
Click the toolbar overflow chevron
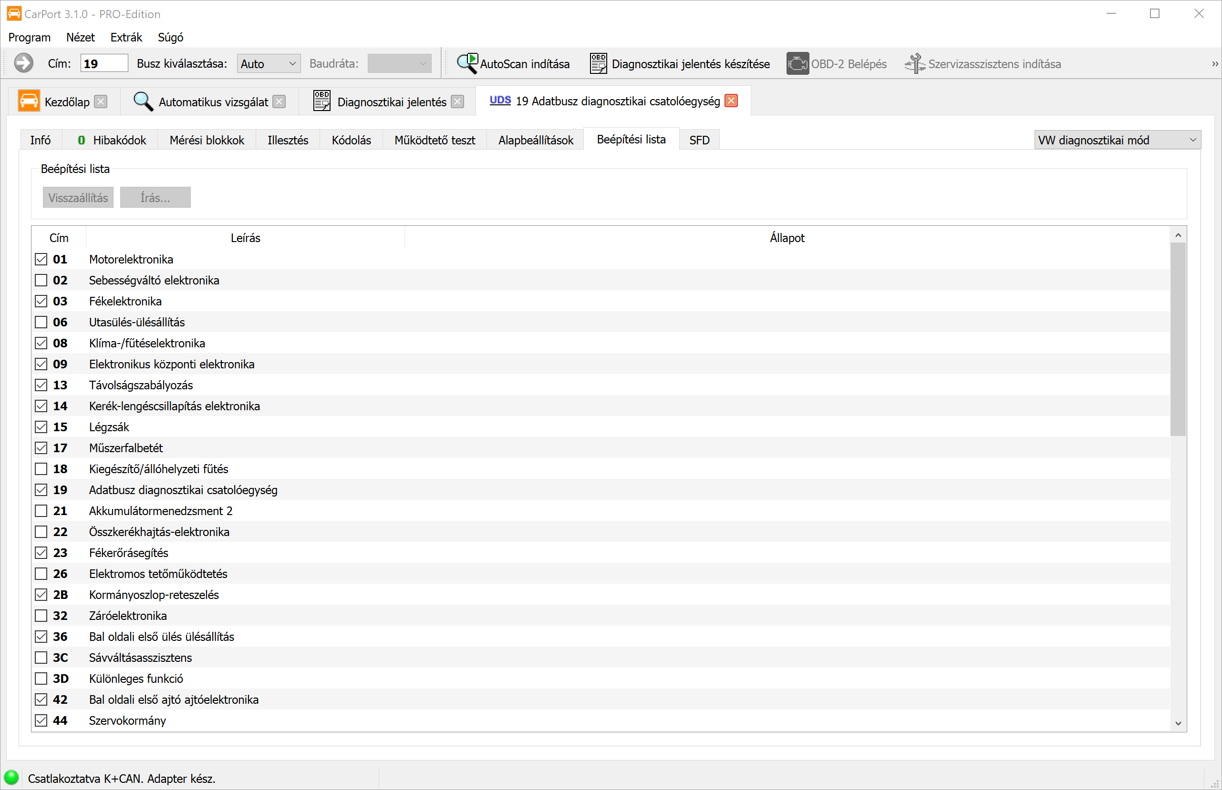coord(1214,64)
